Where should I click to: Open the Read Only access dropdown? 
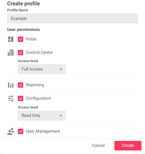click(42, 116)
